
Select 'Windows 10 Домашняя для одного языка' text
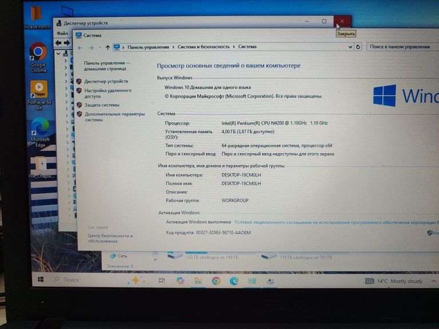point(207,87)
